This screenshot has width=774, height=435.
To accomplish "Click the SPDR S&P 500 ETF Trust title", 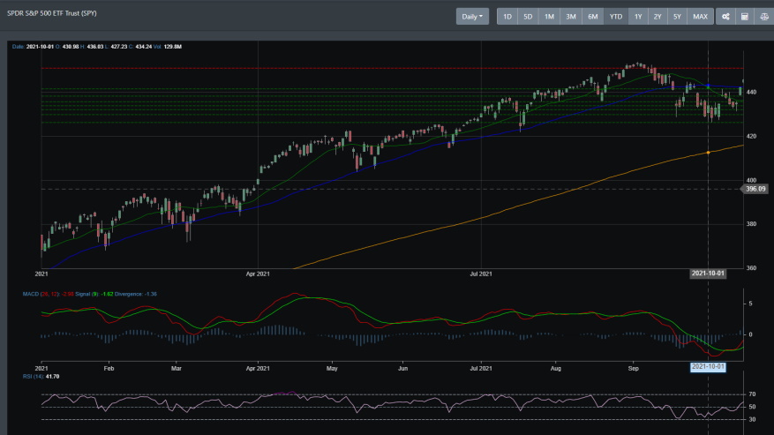I will pyautogui.click(x=52, y=13).
